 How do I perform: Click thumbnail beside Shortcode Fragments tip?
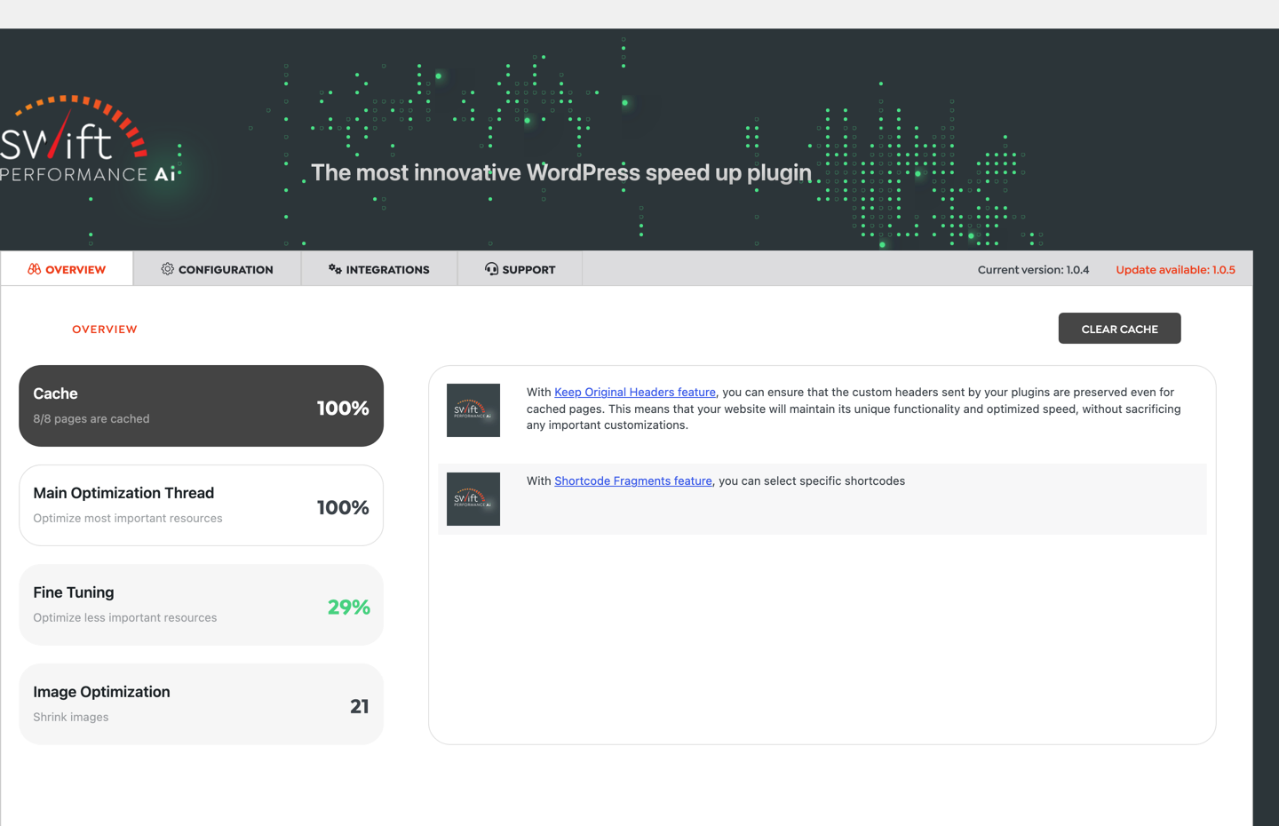point(473,499)
